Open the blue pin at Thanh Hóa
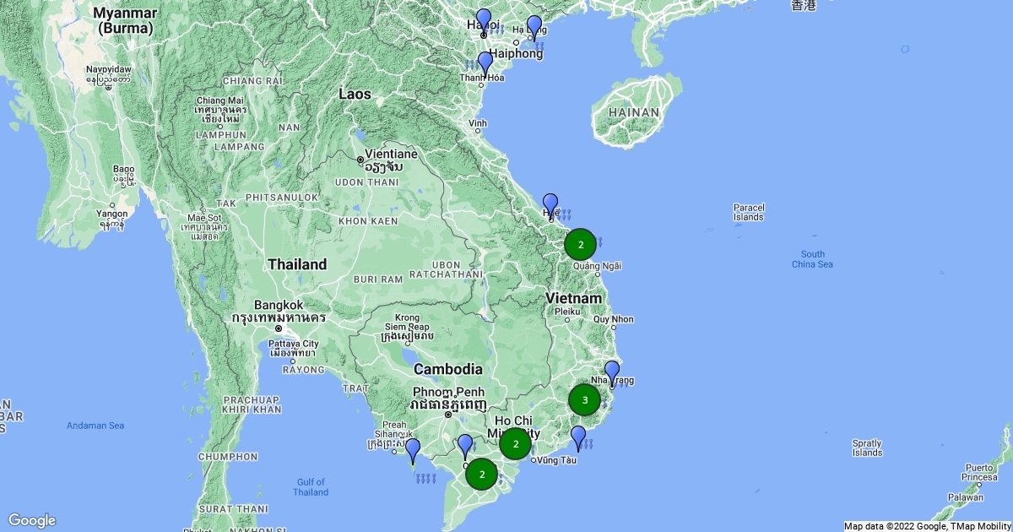The width and height of the screenshot is (1013, 532). pyautogui.click(x=485, y=63)
